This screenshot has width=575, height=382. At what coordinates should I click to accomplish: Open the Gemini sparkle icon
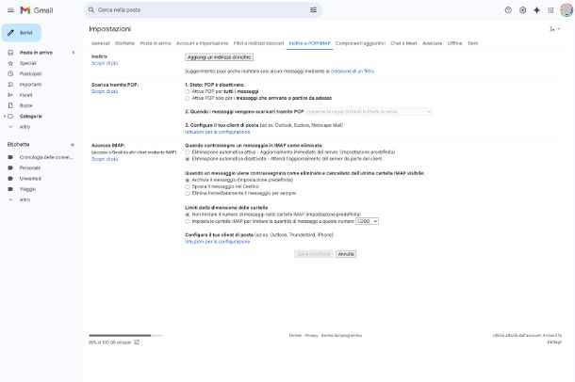pos(536,10)
